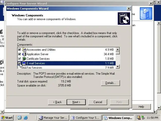The width and height of the screenshot is (161, 121).
Task: Click the Application Server component icon
Action: [24, 54]
